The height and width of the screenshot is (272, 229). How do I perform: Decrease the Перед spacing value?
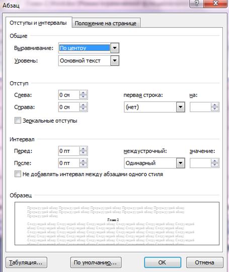(x=83, y=153)
